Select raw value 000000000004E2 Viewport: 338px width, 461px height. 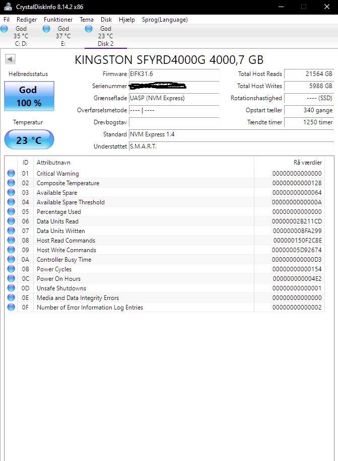pos(297,278)
